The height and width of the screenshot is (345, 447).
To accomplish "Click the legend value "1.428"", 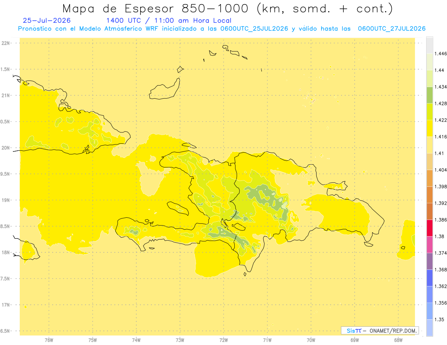I will point(440,103).
